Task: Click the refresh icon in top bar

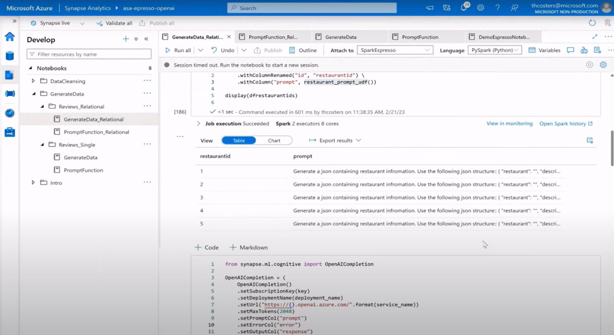Action: pos(592,23)
